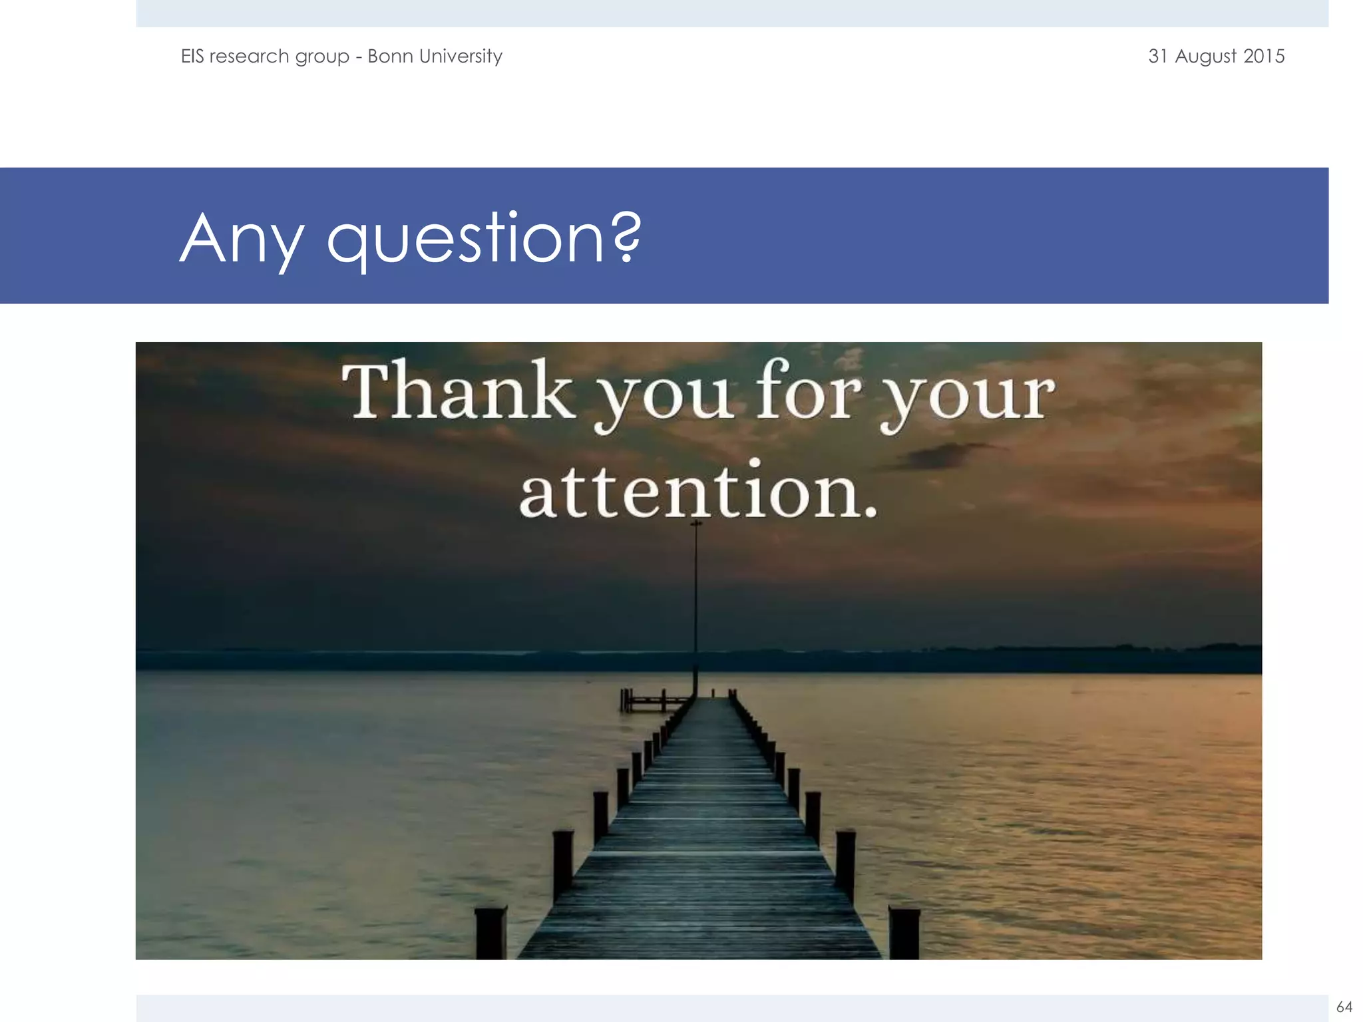
Task: Select the 'Any question?' slide title
Action: point(411,240)
